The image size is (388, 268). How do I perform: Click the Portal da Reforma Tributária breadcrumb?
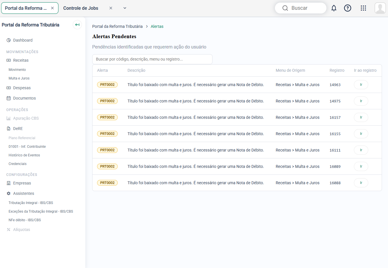117,26
